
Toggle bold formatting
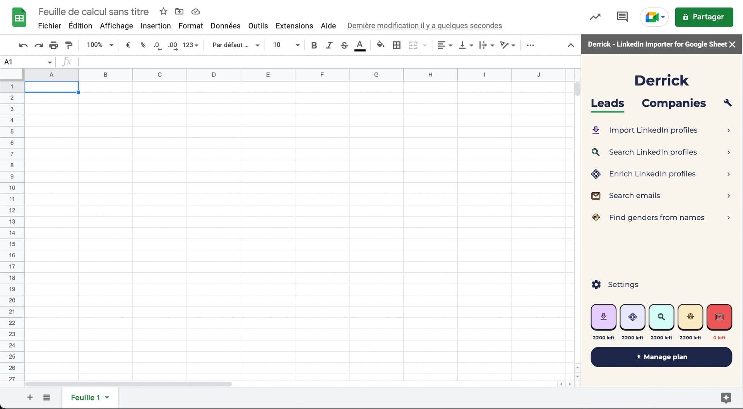tap(314, 45)
